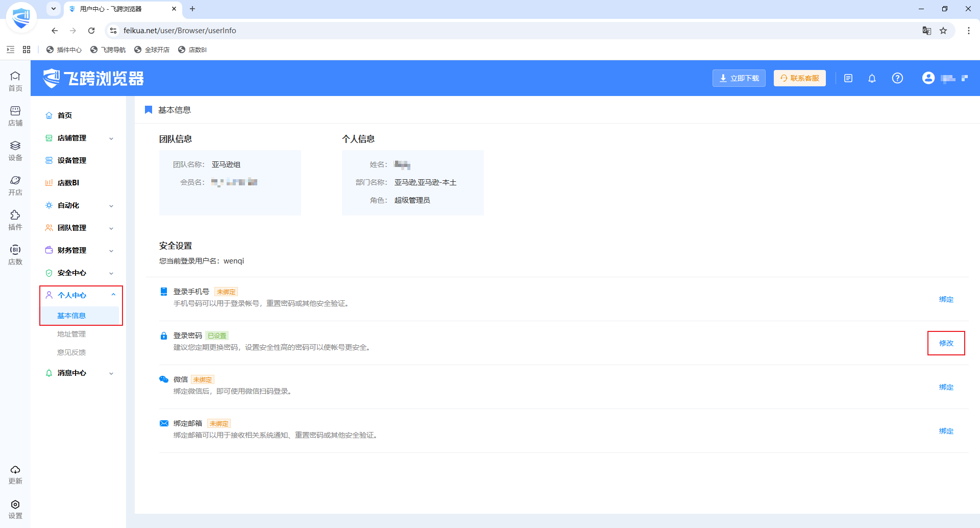The image size is (980, 528).
Task: Click the 未绑定 tag next to 绑定邮箱
Action: click(x=219, y=424)
